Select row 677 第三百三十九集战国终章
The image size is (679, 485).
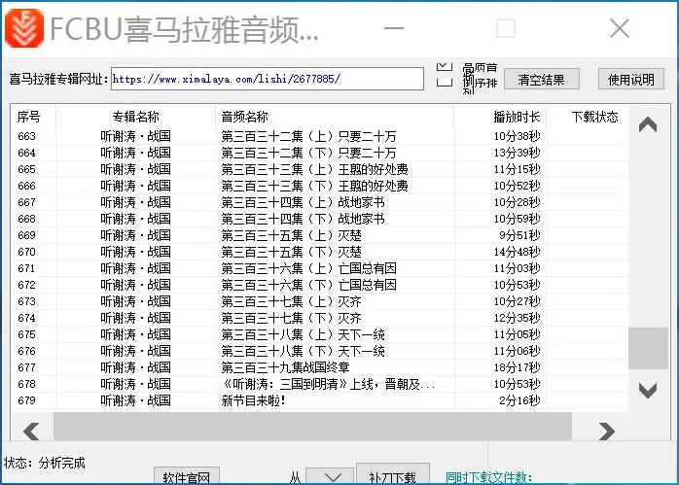[x=320, y=367]
